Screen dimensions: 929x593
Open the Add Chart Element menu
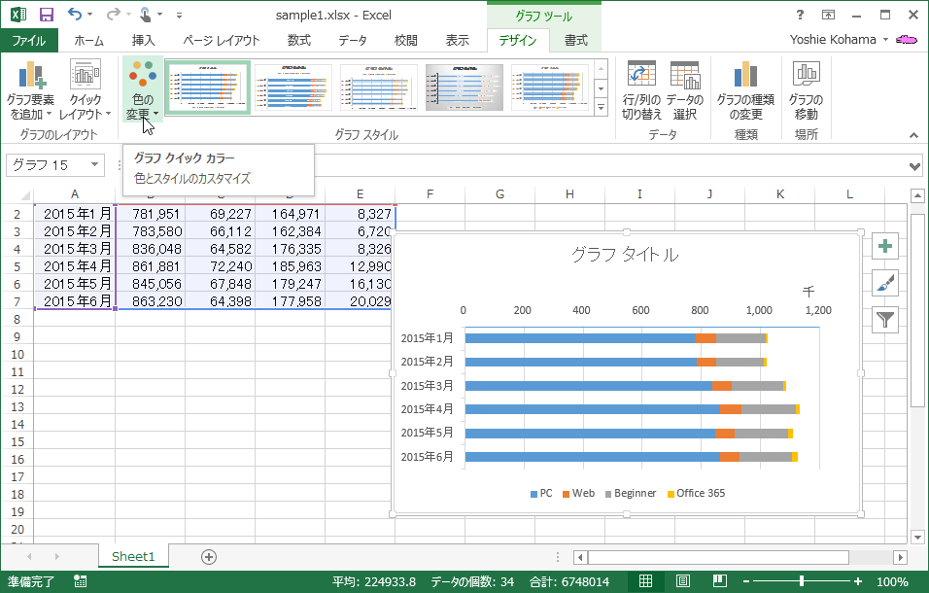tap(30, 90)
